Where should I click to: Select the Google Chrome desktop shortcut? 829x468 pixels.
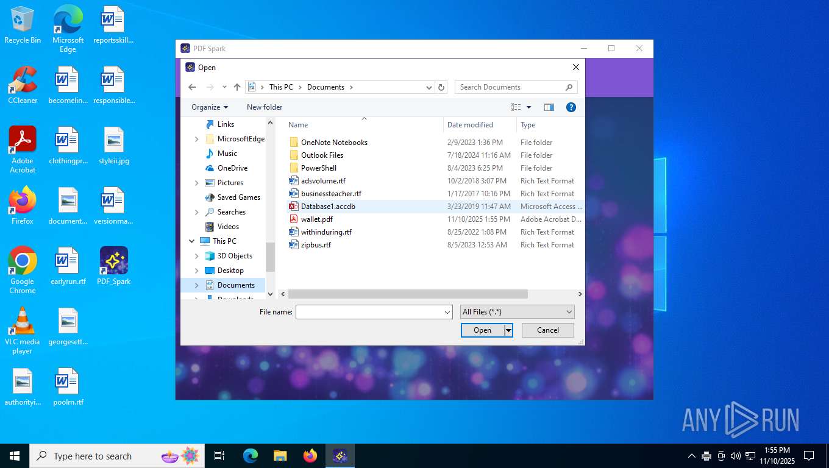point(23,271)
